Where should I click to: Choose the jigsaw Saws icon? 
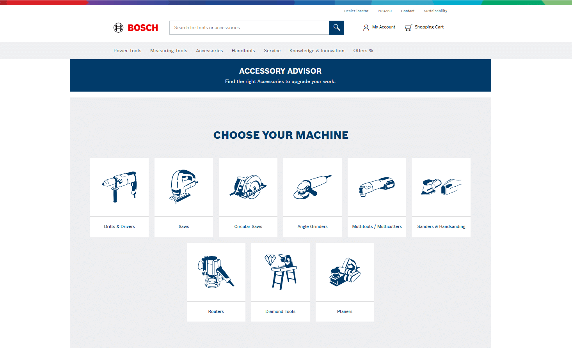pyautogui.click(x=184, y=187)
